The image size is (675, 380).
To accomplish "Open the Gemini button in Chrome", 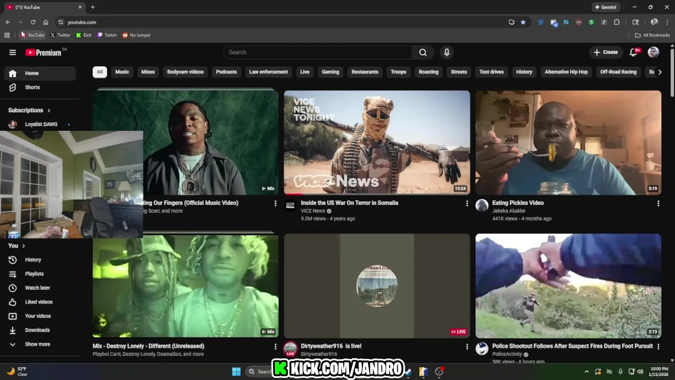I will point(605,7).
